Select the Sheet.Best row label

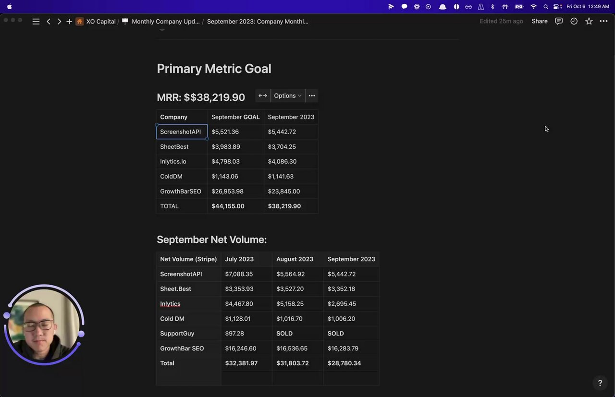pos(189,289)
